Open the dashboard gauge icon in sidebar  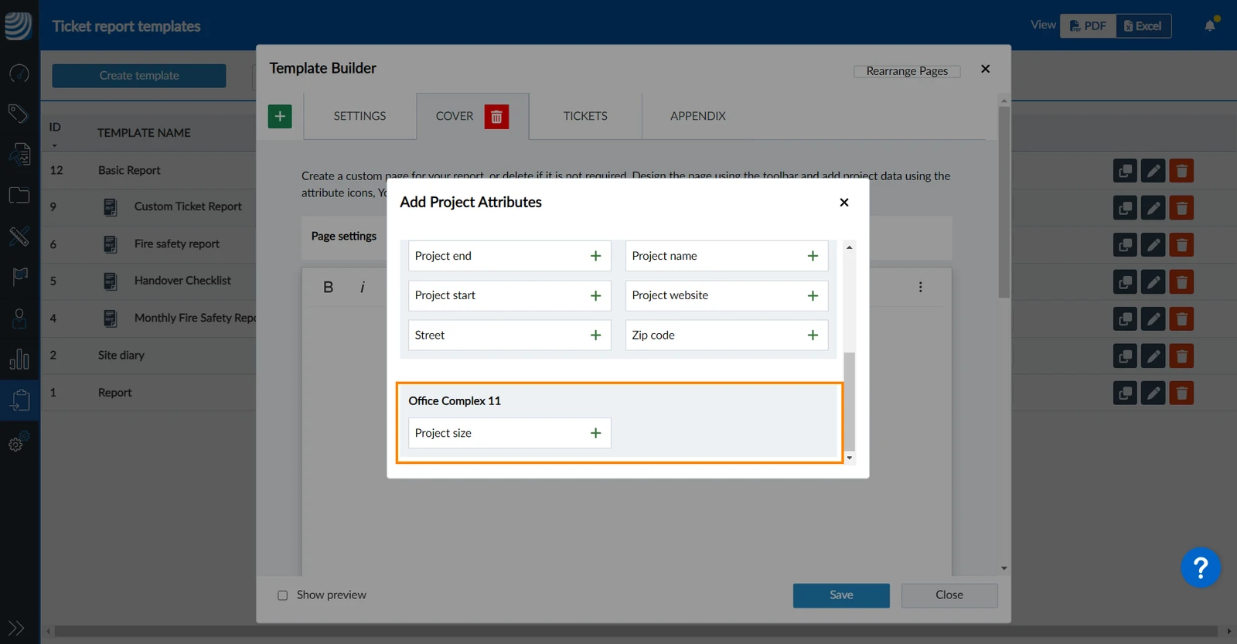pyautogui.click(x=19, y=73)
